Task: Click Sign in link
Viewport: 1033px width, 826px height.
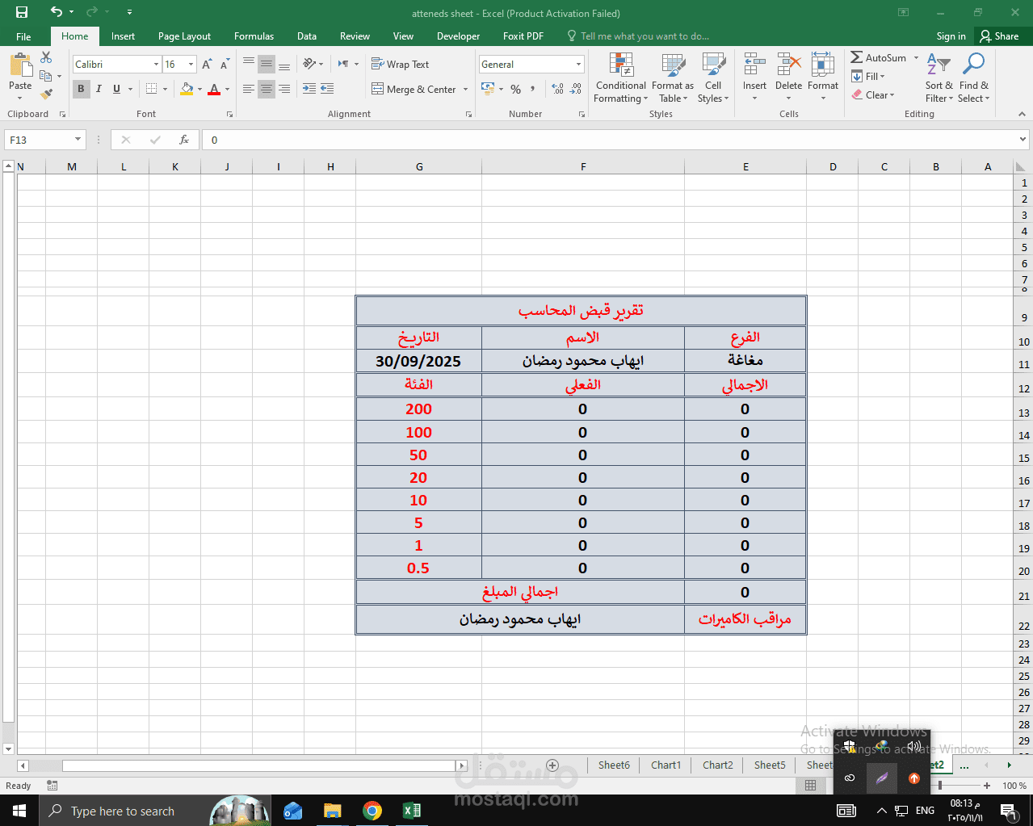Action: pos(951,36)
